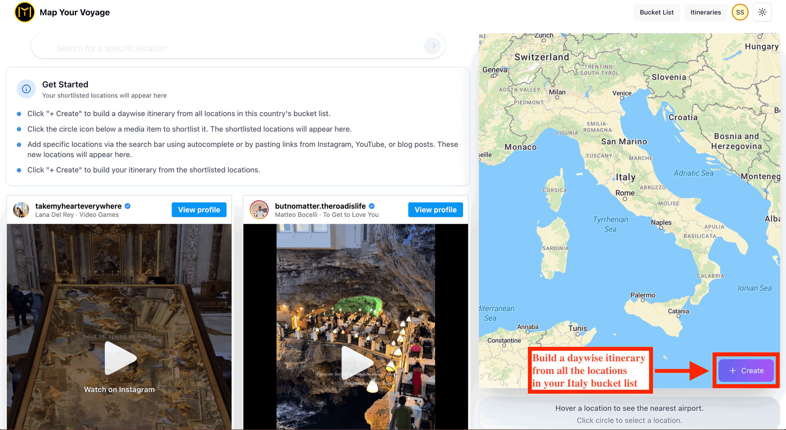The width and height of the screenshot is (786, 430).
Task: Open the SS account avatar menu
Action: 740,12
